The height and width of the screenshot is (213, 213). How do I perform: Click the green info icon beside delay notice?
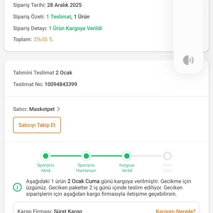17,187
